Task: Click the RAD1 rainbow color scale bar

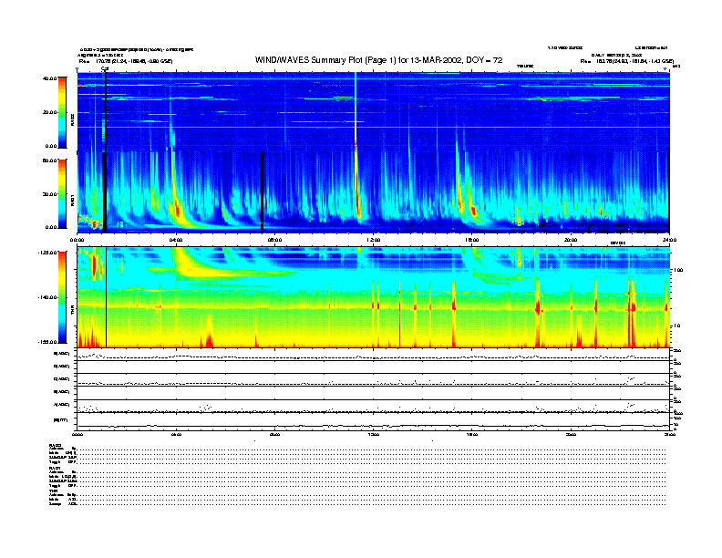Action: pyautogui.click(x=62, y=193)
